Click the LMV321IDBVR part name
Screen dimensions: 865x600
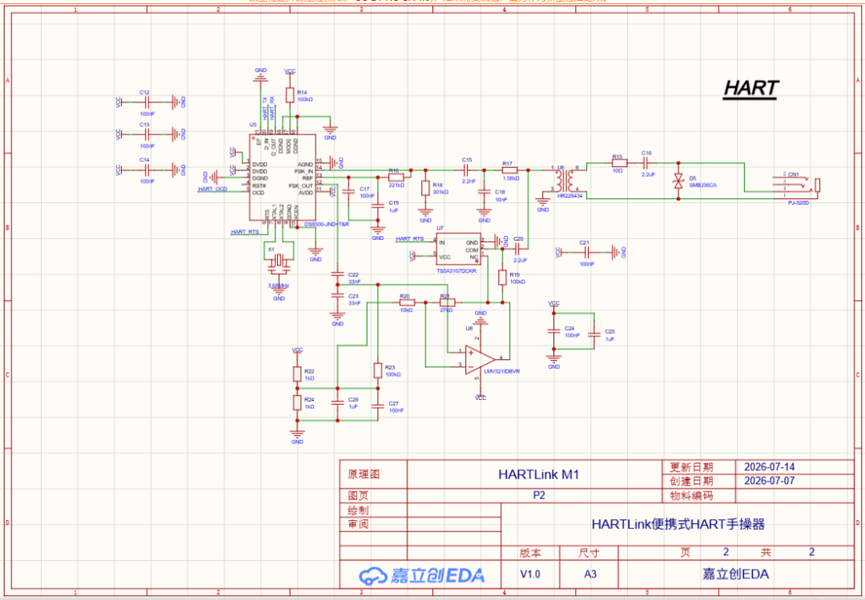coord(501,371)
